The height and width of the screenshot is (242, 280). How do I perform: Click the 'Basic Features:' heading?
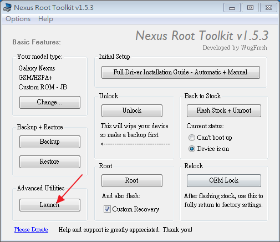(x=37, y=42)
